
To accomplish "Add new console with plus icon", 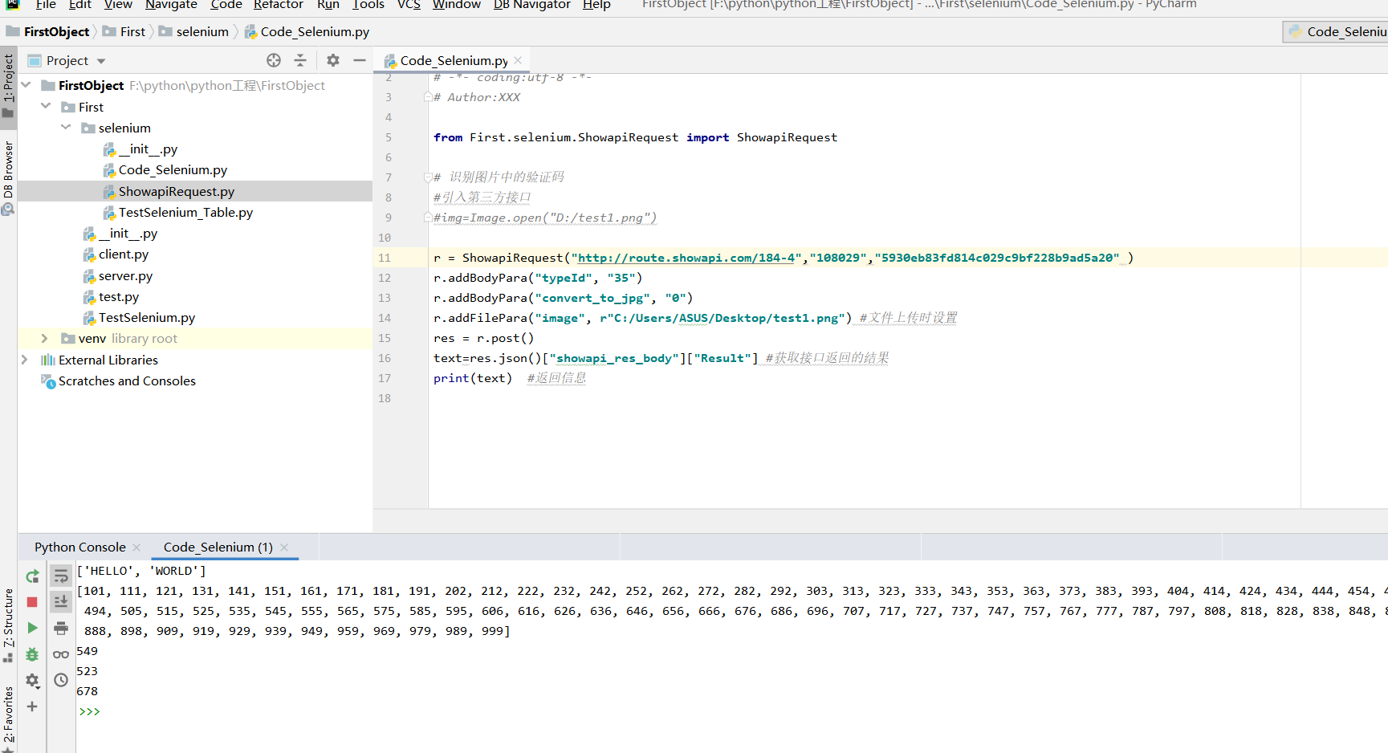I will pos(32,706).
